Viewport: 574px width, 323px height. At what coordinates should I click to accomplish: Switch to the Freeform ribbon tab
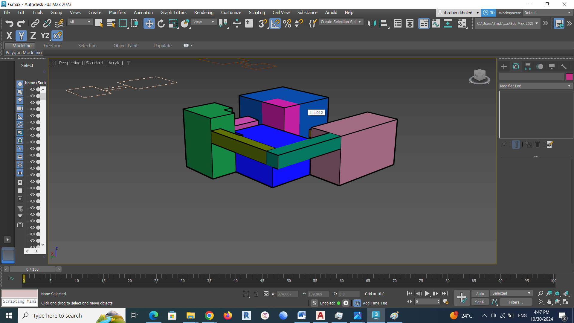[53, 45]
